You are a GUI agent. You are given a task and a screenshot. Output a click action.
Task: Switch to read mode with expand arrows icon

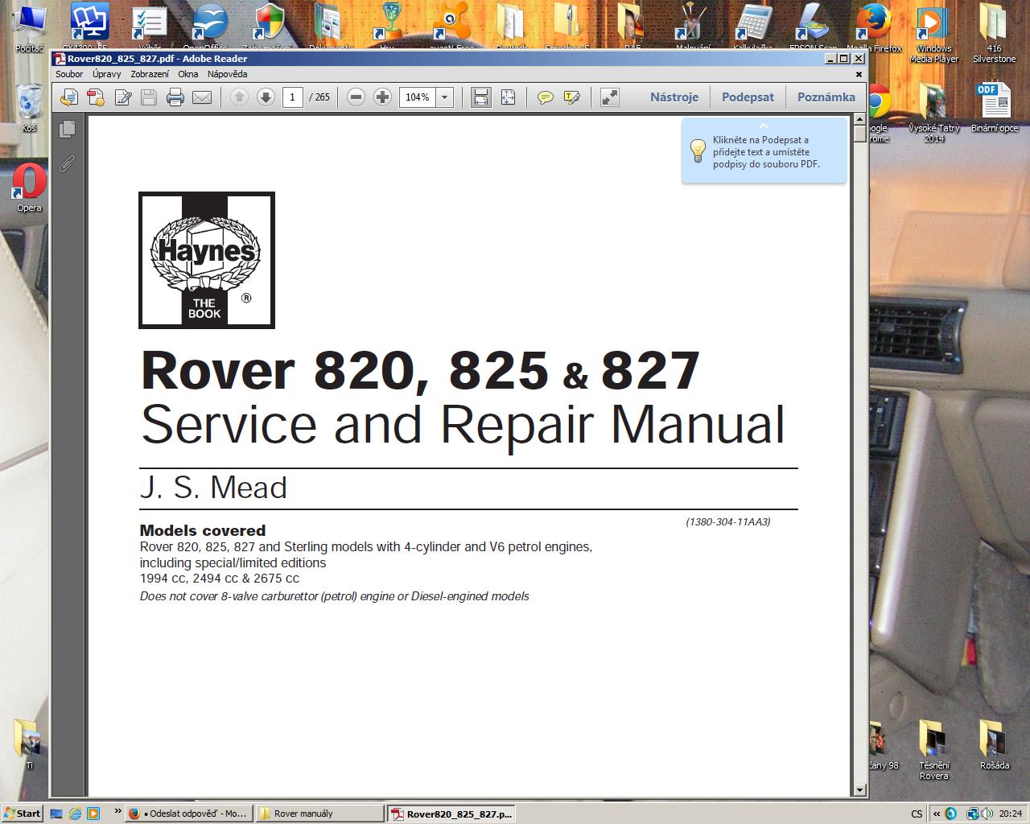click(610, 97)
